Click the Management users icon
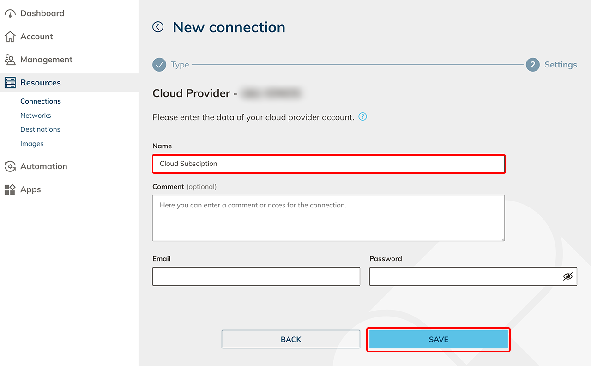Viewport: 591px width, 366px height. click(x=10, y=60)
